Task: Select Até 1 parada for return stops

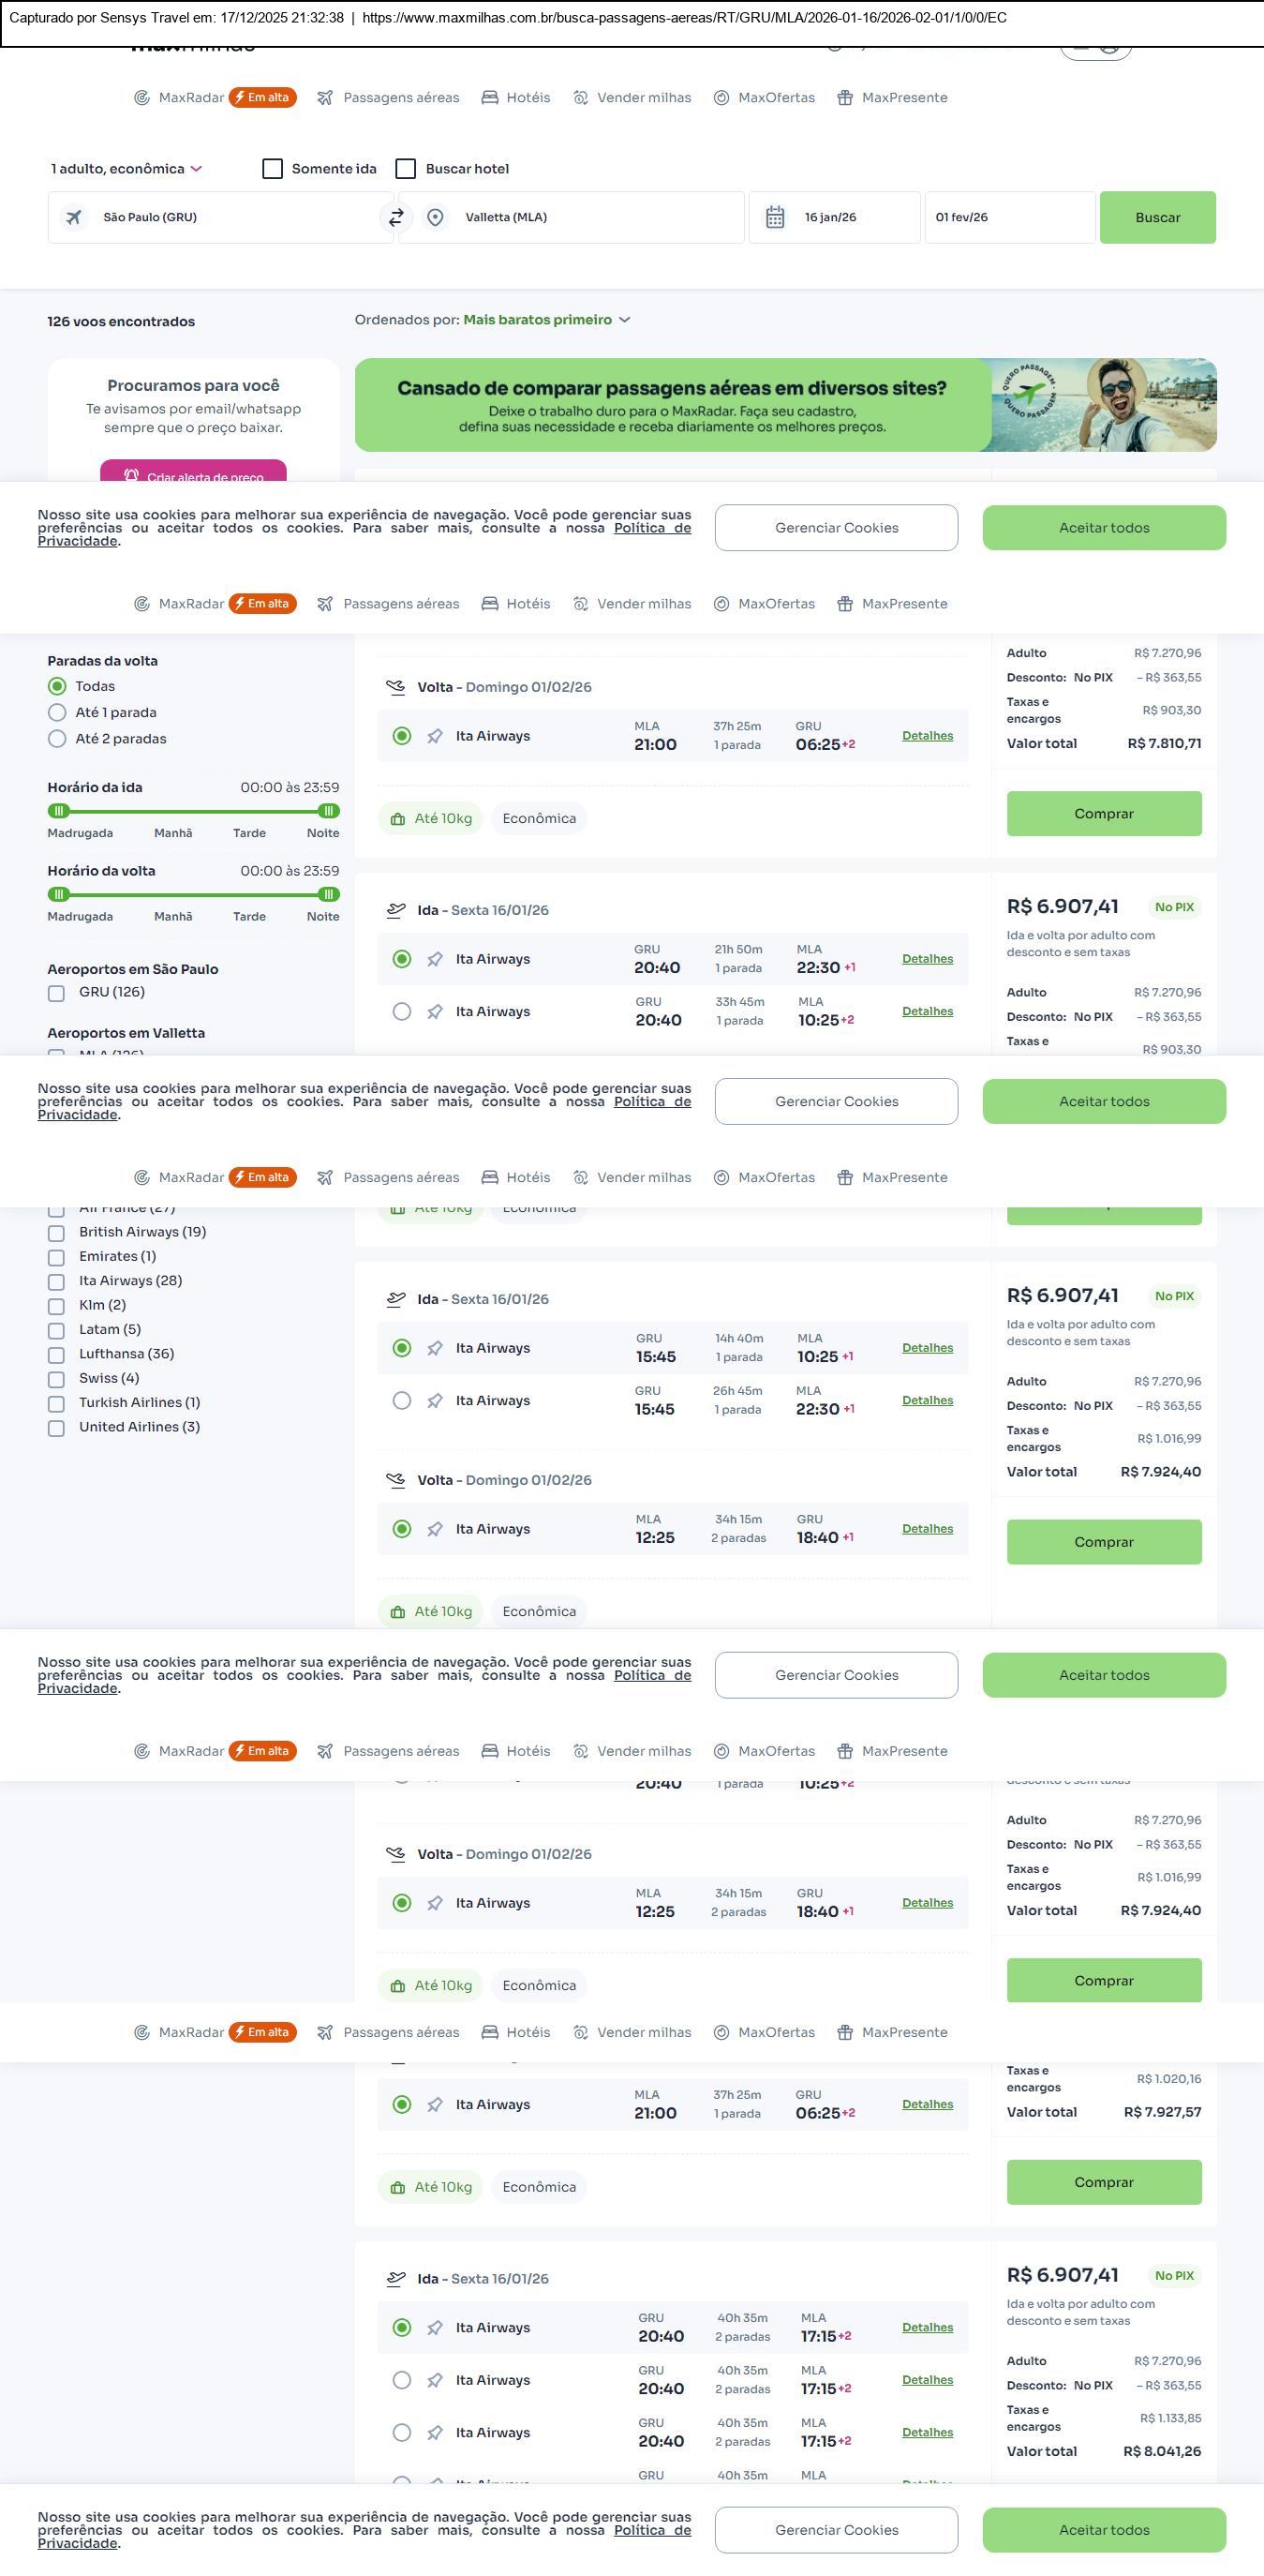Action: (x=57, y=713)
